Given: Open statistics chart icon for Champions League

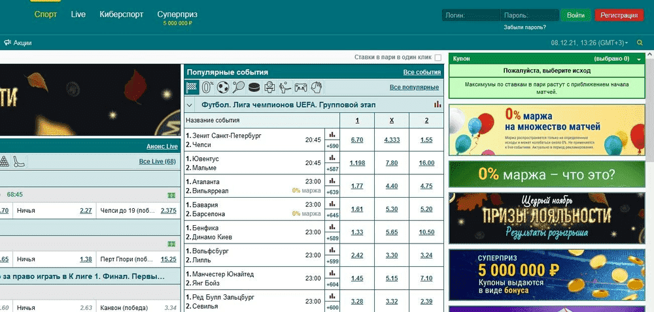Looking at the screenshot, I should pyautogui.click(x=437, y=104).
